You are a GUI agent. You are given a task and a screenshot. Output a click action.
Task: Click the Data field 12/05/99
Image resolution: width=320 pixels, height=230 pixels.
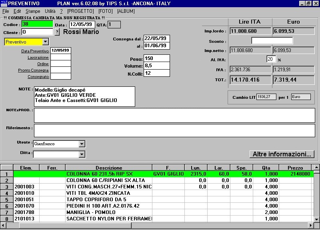coord(82,24)
